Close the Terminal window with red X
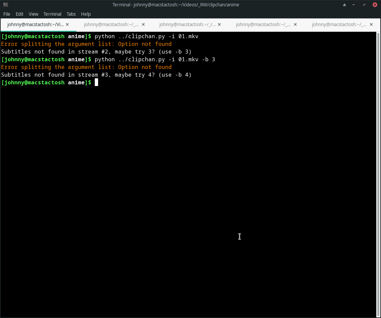This screenshot has width=381, height=318. (375, 5)
